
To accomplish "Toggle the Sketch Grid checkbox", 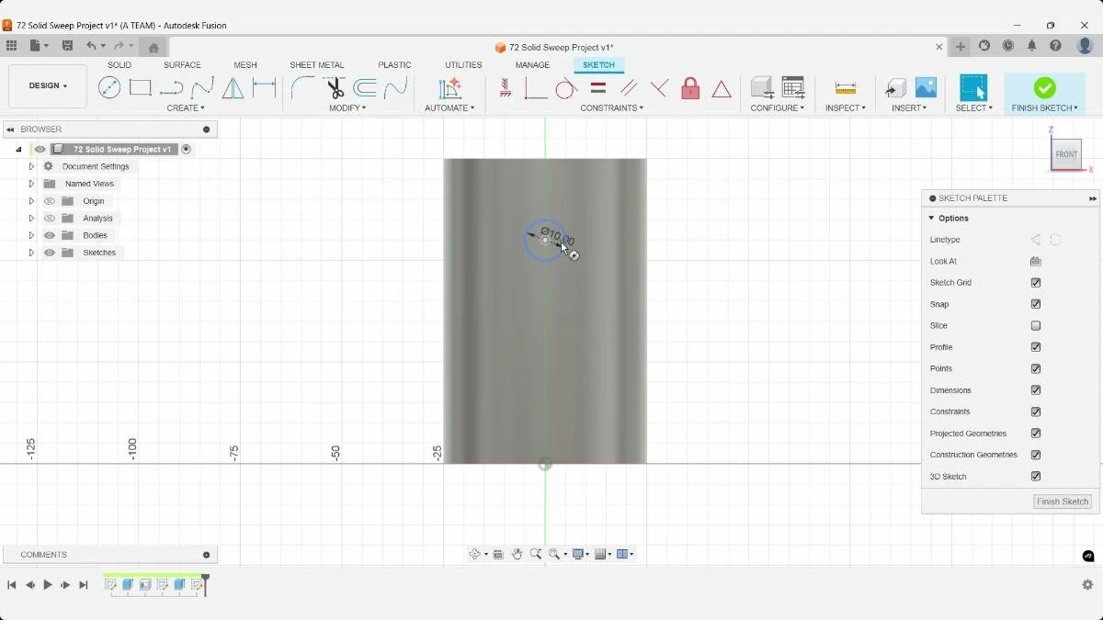I will (1036, 283).
